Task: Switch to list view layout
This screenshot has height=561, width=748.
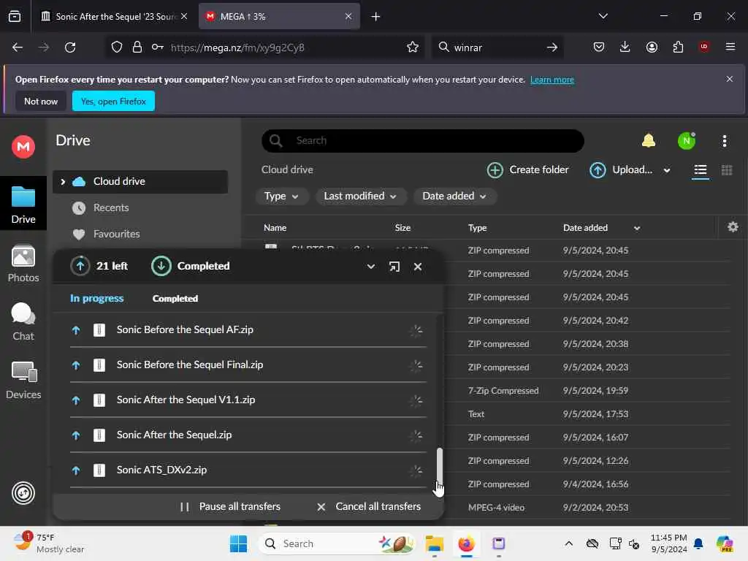Action: [x=700, y=170]
